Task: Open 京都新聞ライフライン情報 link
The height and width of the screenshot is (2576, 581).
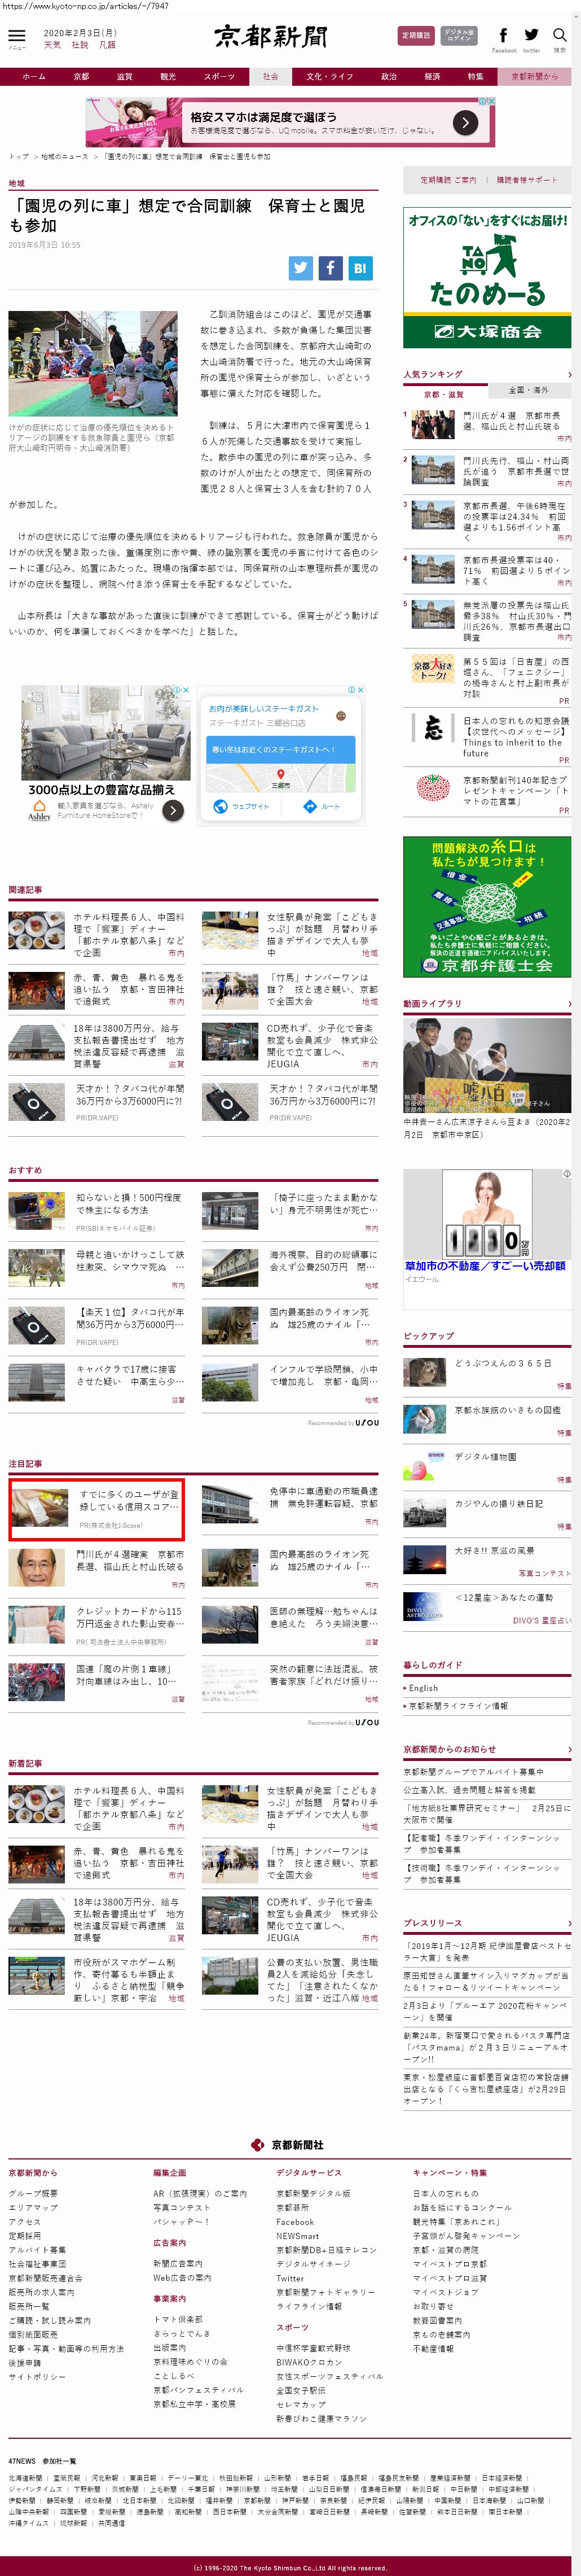Action: point(458,1707)
